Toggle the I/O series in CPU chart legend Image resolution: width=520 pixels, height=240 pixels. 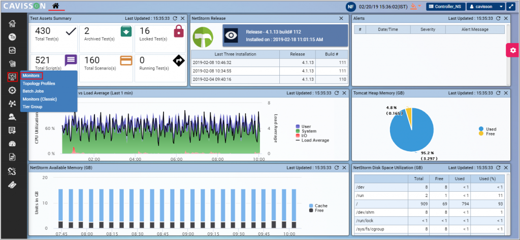click(302, 135)
